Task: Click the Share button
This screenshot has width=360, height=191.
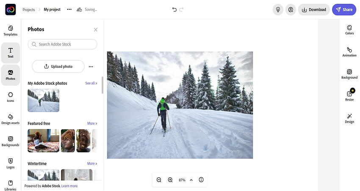Action: coord(344,10)
